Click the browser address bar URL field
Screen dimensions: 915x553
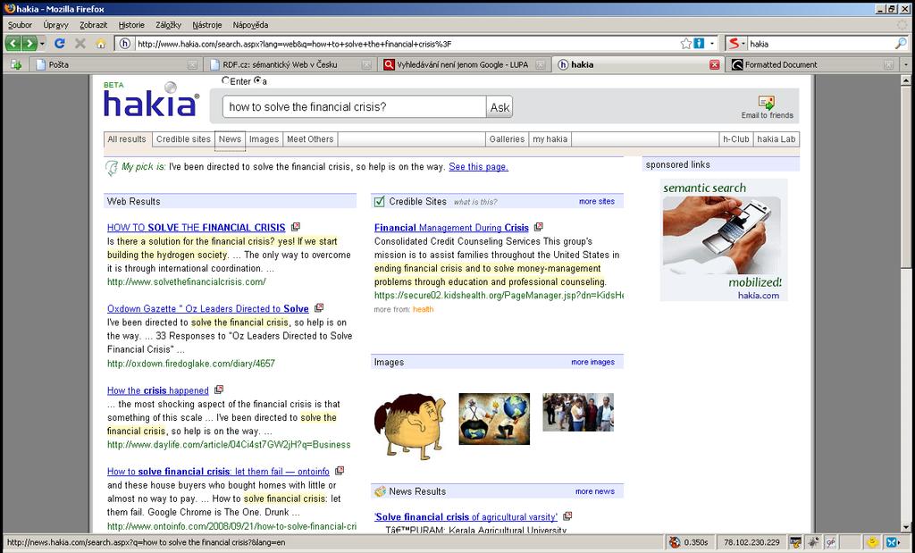407,44
